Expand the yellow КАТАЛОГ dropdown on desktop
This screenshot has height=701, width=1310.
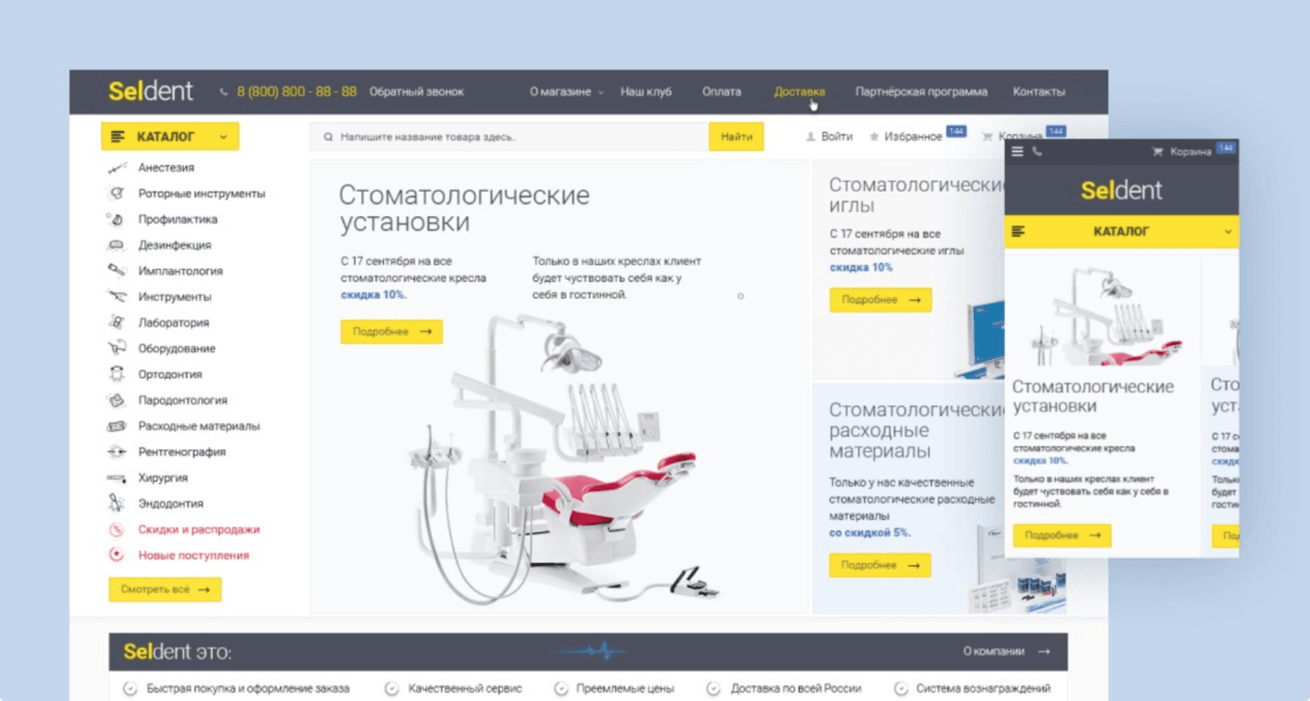coord(170,137)
